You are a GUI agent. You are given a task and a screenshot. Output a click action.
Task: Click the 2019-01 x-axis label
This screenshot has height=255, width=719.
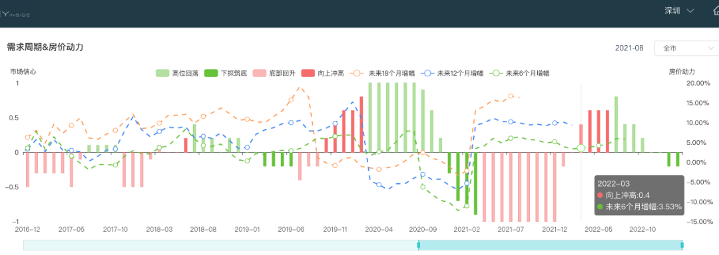pyautogui.click(x=247, y=229)
